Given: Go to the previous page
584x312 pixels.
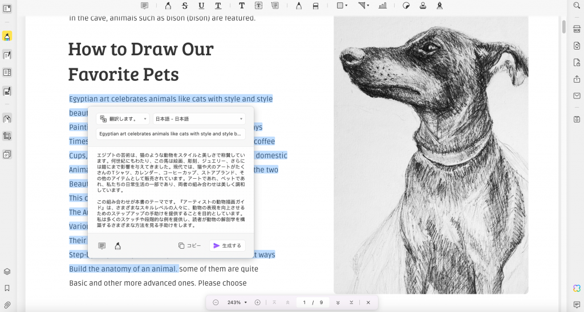Looking at the screenshot, I should (287, 302).
